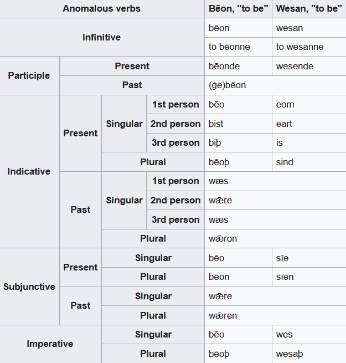Click the Bēon, "to be" column header

(x=238, y=8)
